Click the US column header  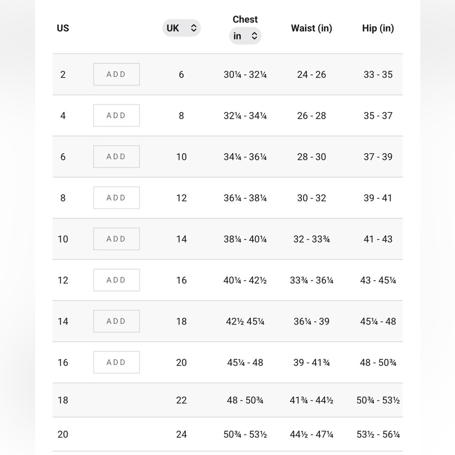coord(63,28)
